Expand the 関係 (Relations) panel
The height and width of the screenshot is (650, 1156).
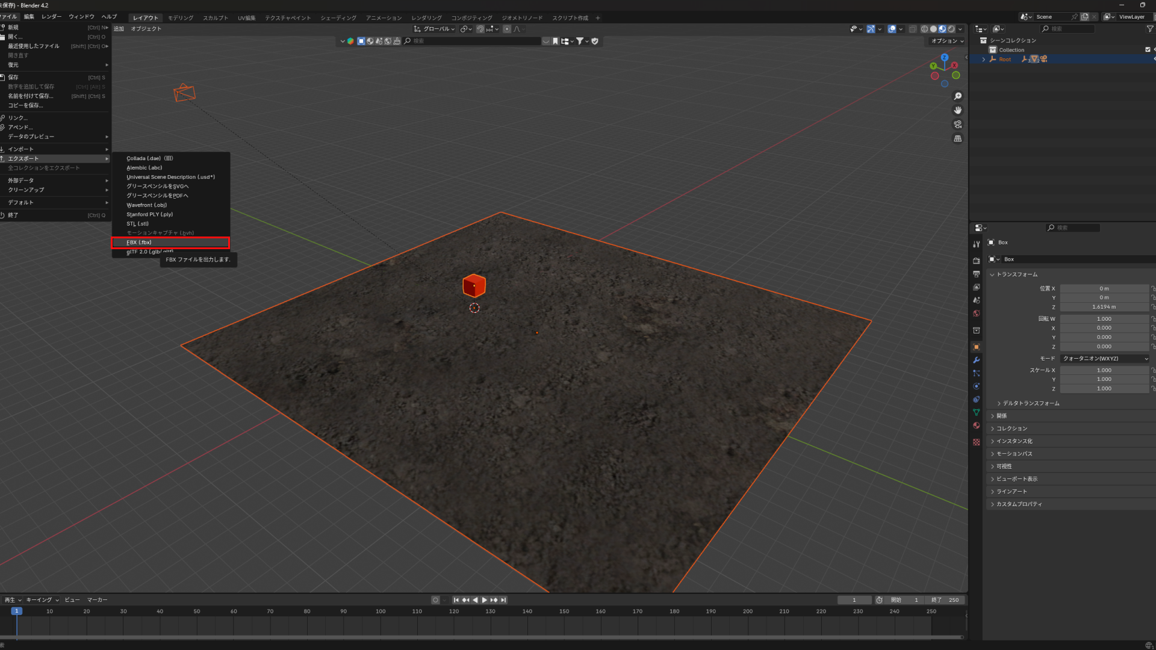[1001, 416]
